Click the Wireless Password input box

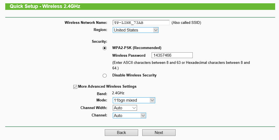coord(172,55)
